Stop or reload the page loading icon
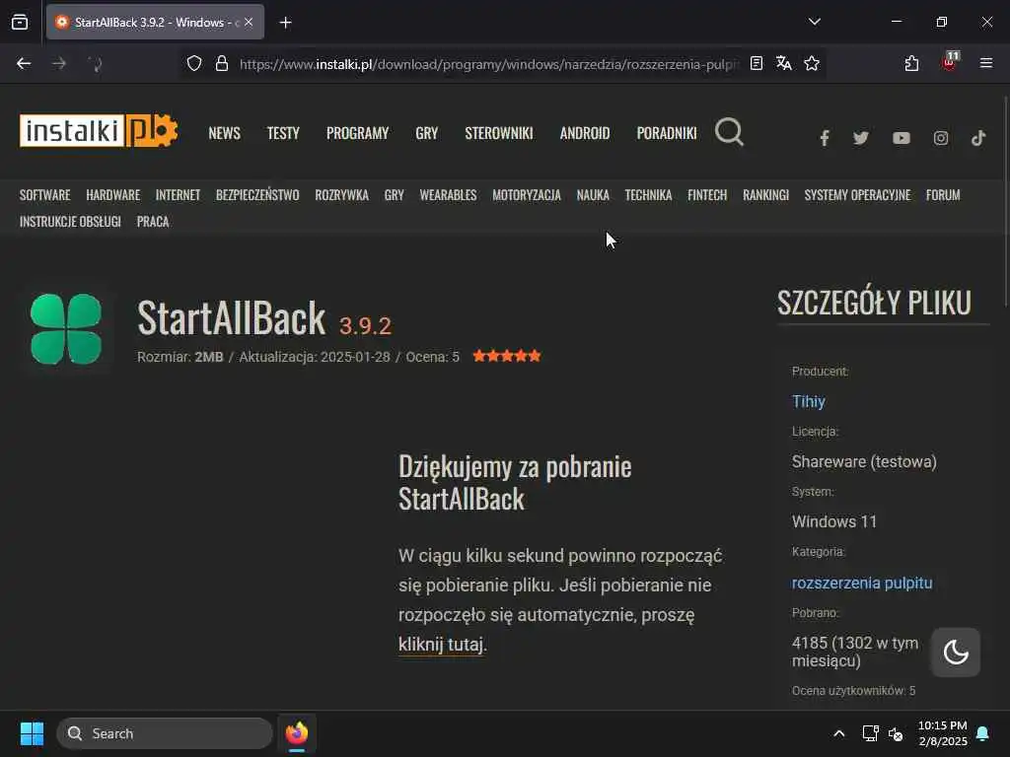Image resolution: width=1010 pixels, height=757 pixels. click(x=95, y=64)
